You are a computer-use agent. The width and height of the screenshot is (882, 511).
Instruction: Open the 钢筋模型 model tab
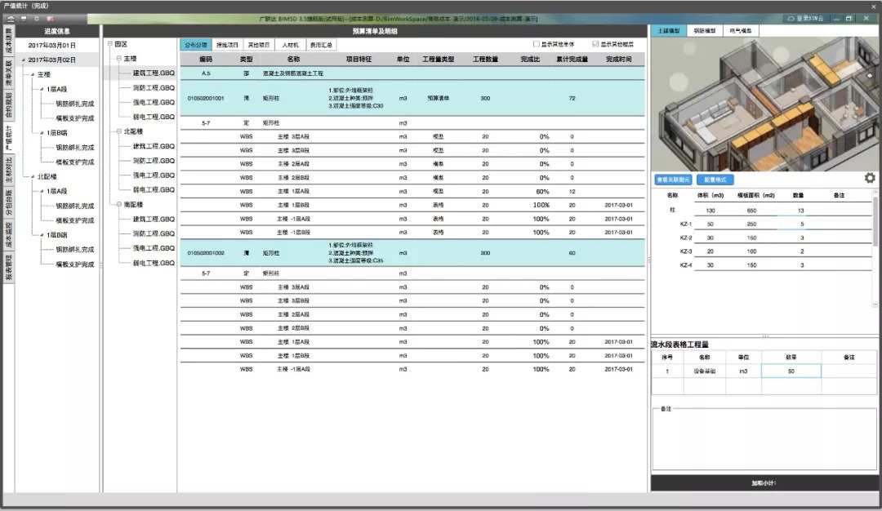click(x=704, y=31)
